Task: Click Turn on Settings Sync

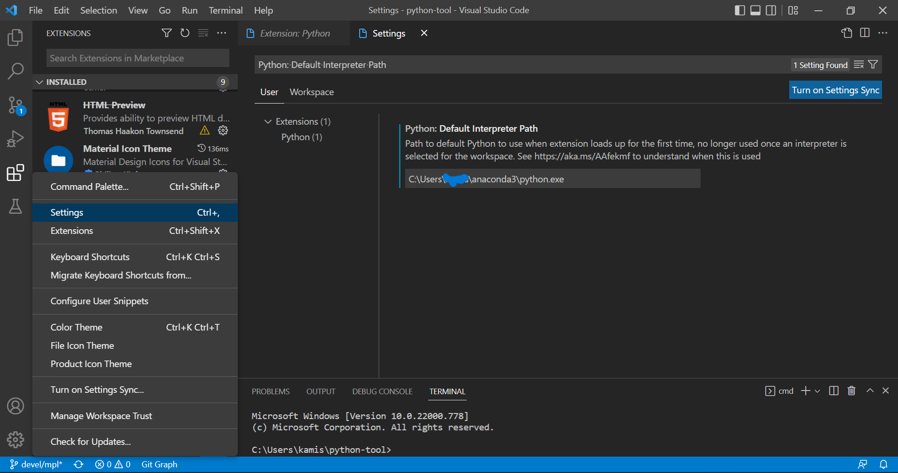Action: 835,90
